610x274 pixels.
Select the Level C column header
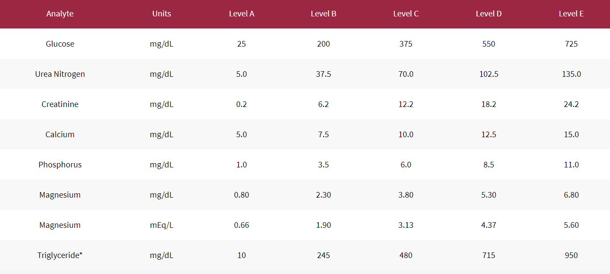[406, 14]
